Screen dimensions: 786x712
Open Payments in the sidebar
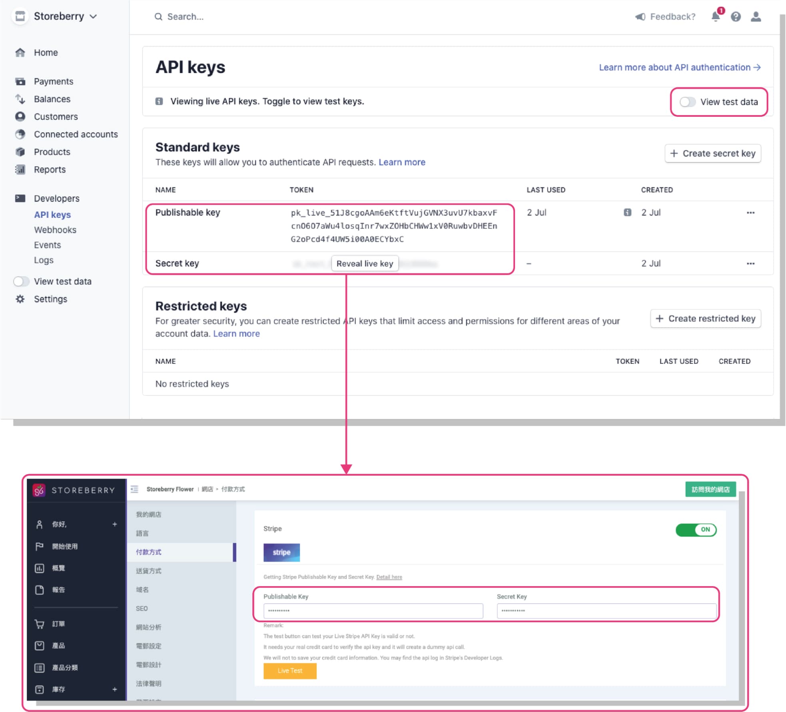click(53, 82)
